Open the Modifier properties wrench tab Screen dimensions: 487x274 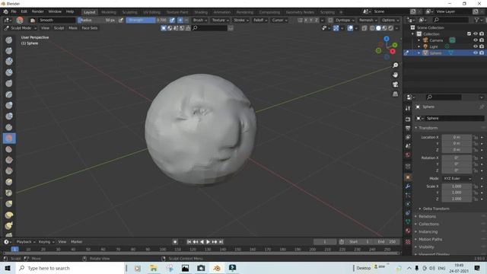pos(408,186)
